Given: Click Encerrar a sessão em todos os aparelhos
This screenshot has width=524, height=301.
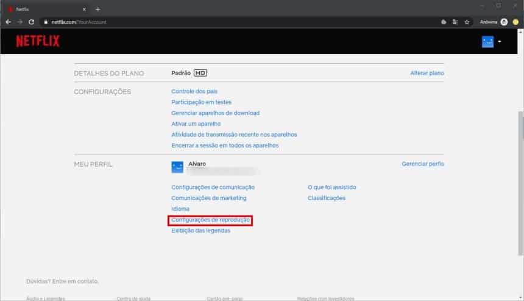Looking at the screenshot, I should [x=225, y=145].
